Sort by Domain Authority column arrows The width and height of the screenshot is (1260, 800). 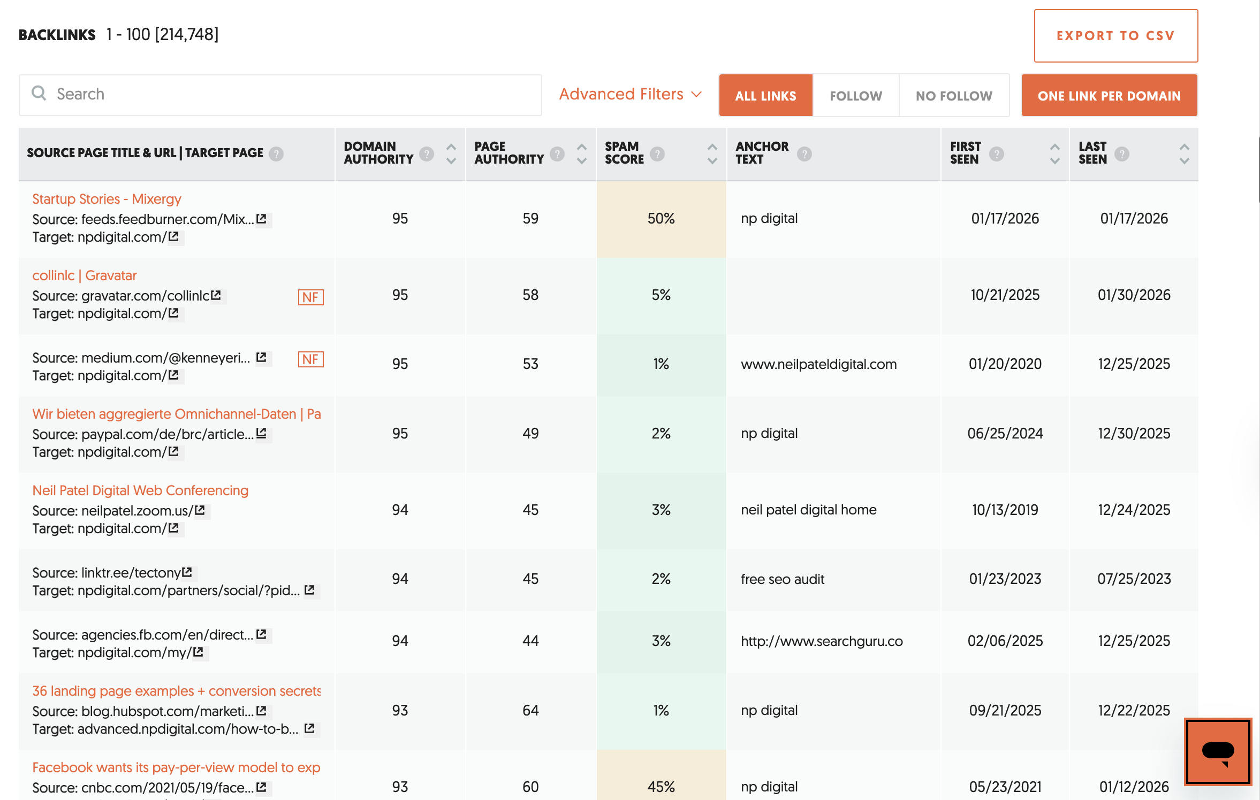click(451, 154)
